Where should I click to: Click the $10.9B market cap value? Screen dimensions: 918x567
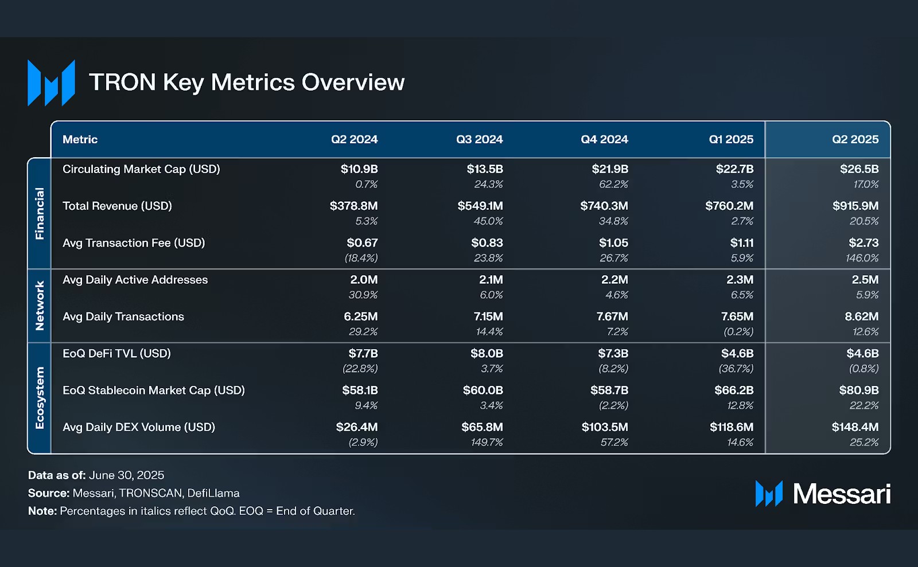pos(359,169)
